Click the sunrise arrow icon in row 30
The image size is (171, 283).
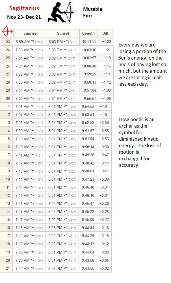[x=32, y=98]
